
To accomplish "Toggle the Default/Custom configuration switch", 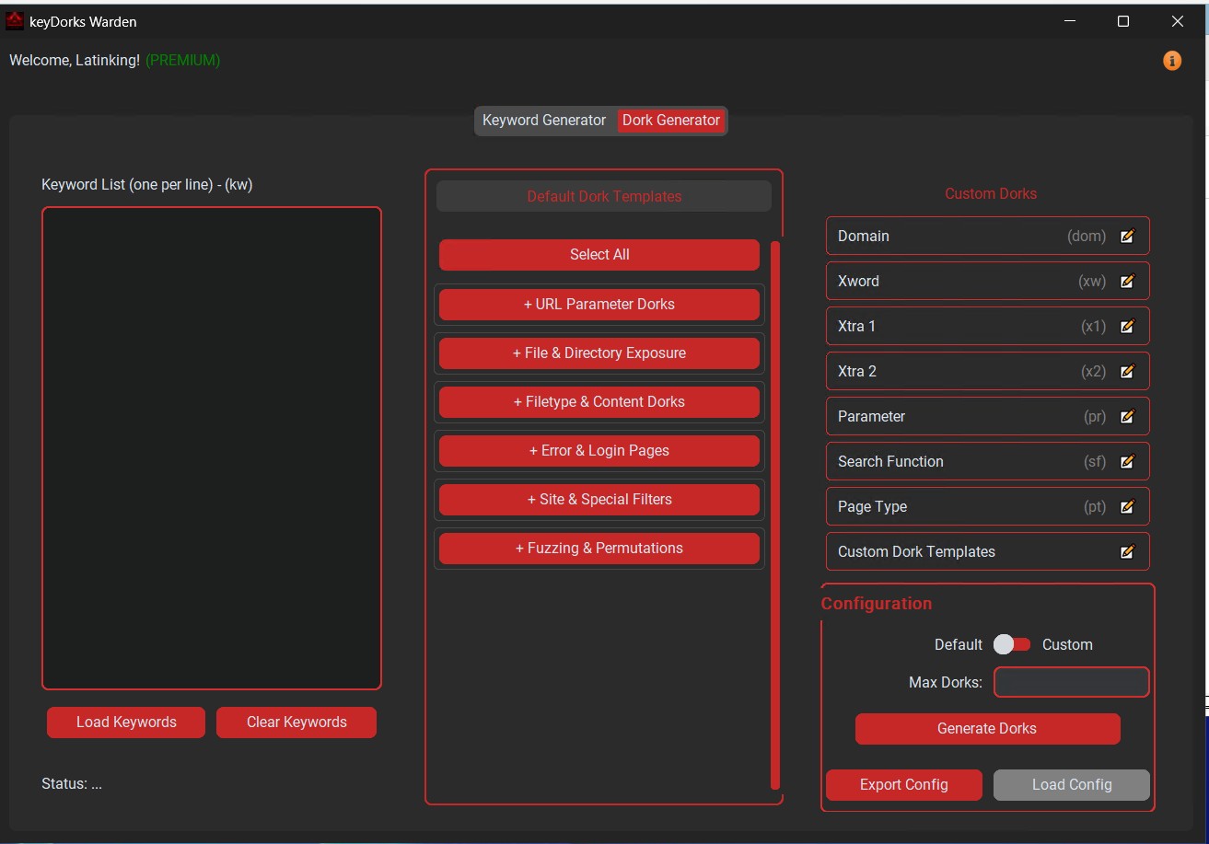I will coord(1012,644).
